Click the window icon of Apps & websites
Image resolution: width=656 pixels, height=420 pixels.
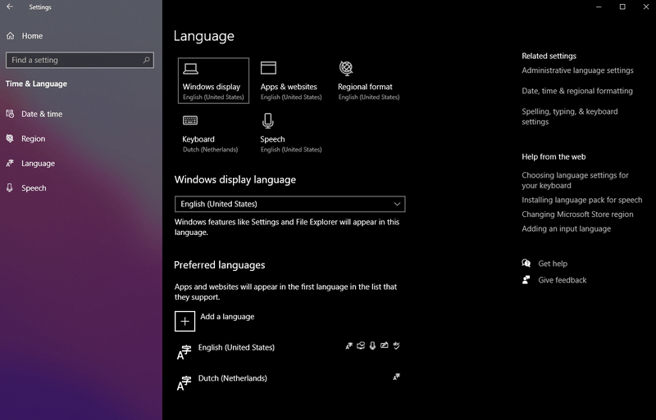268,68
